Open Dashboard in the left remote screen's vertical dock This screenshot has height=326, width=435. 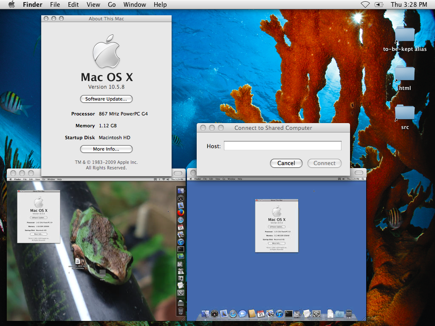pos(181,198)
